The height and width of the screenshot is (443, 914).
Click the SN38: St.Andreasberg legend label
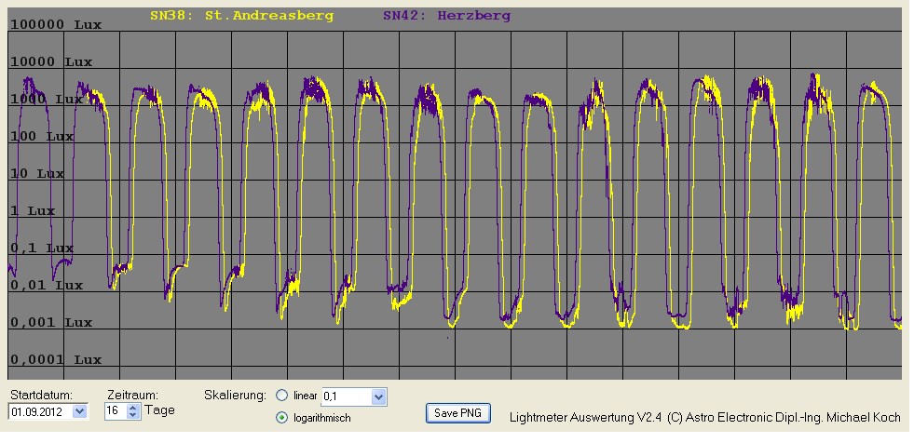242,16
